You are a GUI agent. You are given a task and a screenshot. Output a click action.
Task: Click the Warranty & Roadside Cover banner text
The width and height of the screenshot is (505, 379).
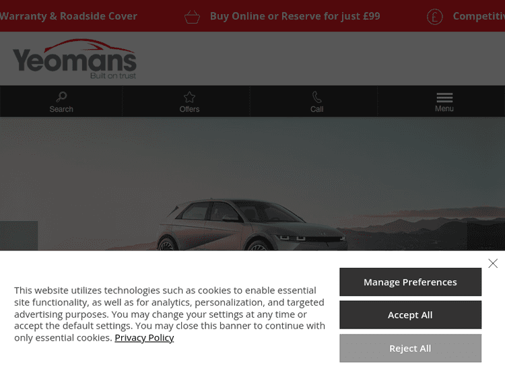point(69,16)
